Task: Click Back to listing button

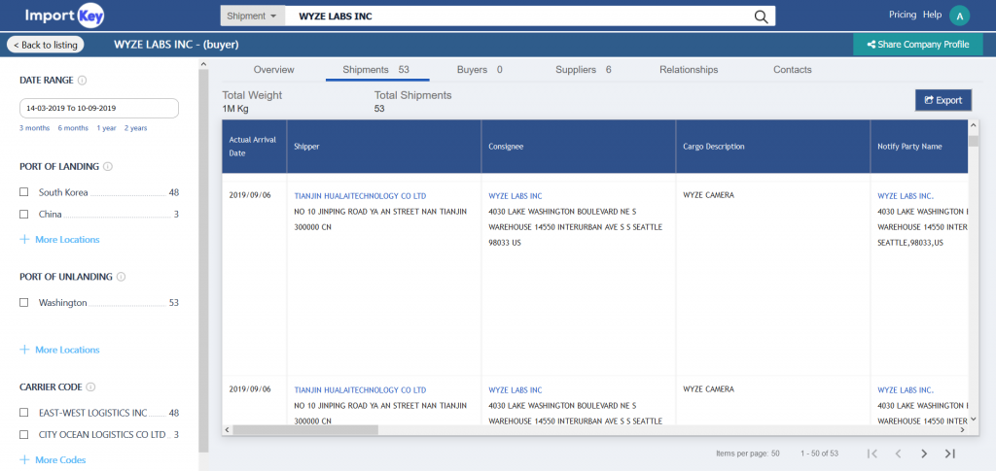Action: (45, 45)
